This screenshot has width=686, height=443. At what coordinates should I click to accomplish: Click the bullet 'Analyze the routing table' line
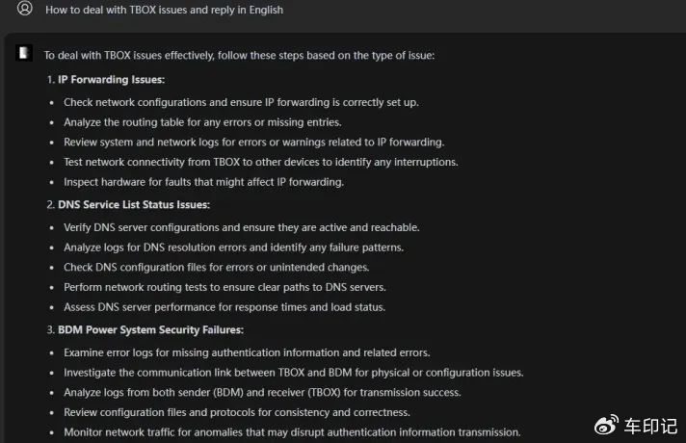coord(202,122)
